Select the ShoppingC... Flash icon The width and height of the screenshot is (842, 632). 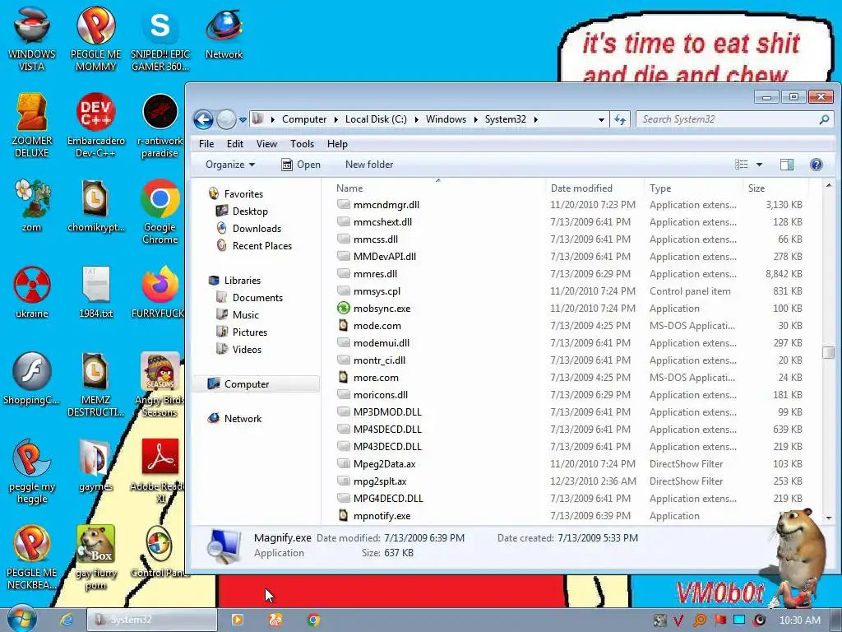click(32, 379)
